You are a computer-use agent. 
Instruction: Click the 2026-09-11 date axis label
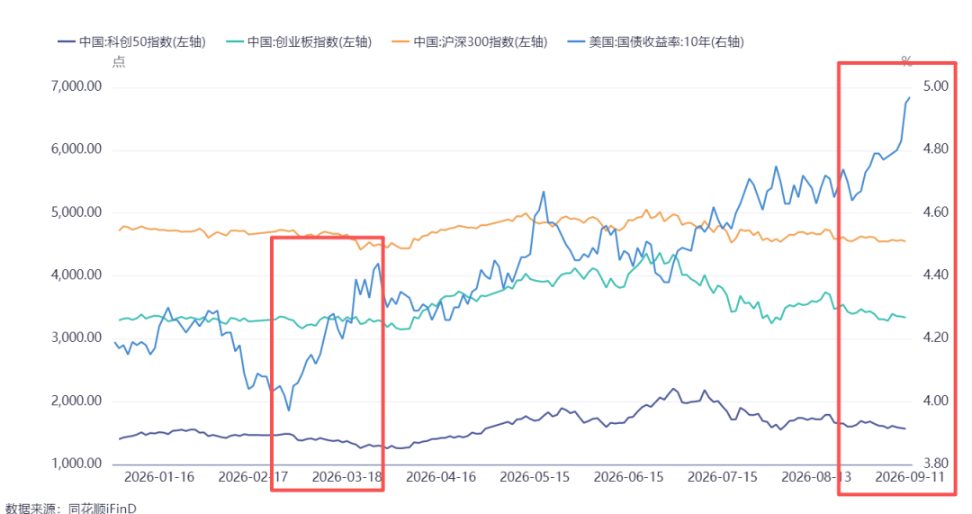(x=910, y=477)
